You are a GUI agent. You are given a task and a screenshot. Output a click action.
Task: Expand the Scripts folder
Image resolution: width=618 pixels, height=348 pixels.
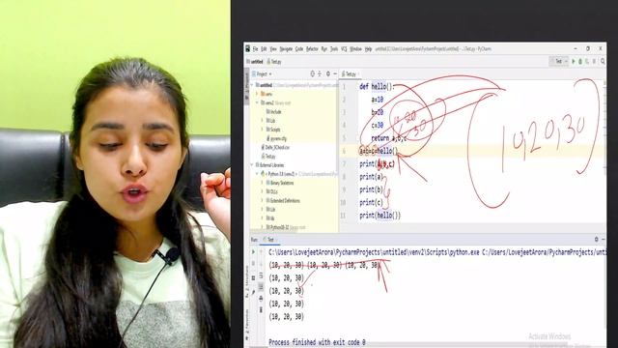pyautogui.click(x=263, y=130)
